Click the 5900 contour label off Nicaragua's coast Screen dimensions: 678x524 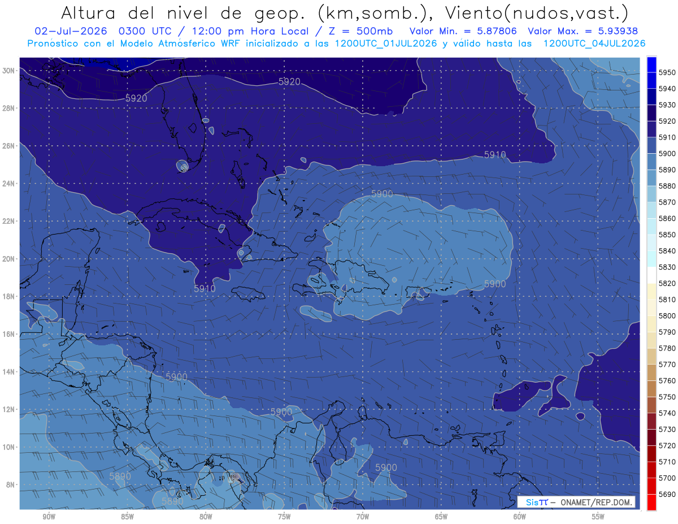click(x=176, y=377)
